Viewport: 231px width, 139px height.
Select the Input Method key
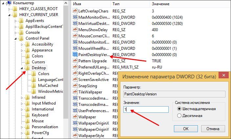pyautogui.click(x=44, y=103)
